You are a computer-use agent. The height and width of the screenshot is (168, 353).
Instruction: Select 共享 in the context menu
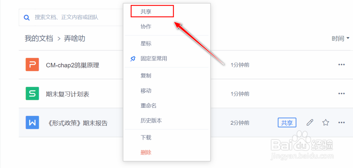146,12
